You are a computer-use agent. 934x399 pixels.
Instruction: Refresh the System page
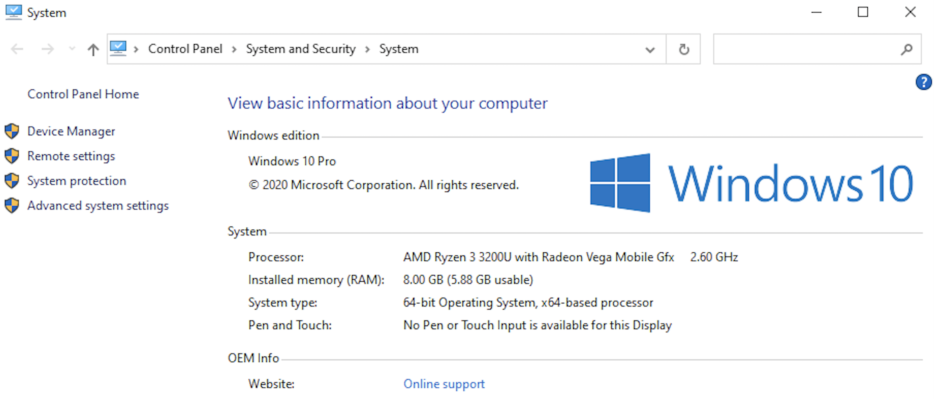point(684,49)
